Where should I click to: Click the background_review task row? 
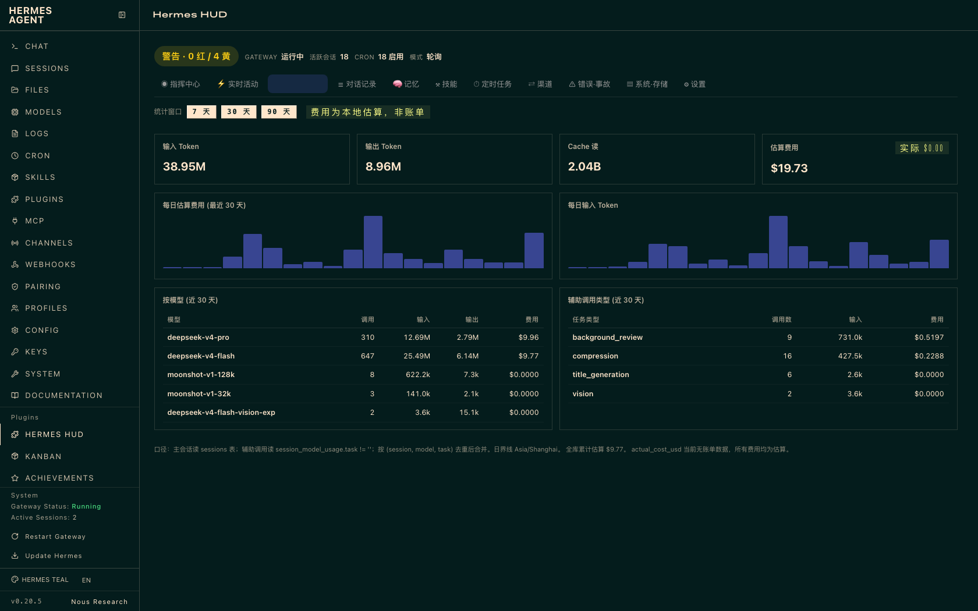(758, 338)
